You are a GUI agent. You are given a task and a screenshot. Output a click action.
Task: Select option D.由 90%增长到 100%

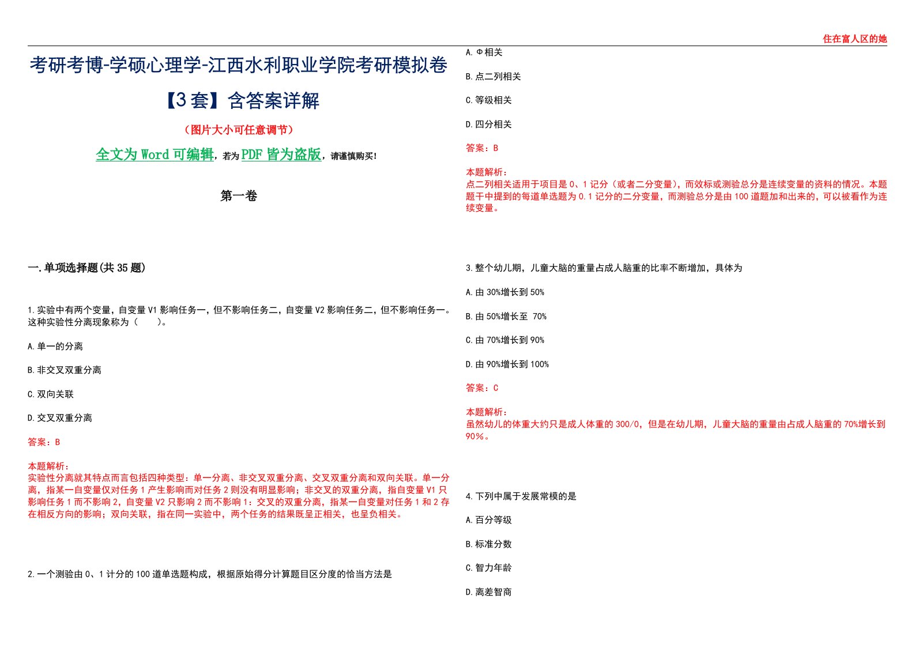(x=507, y=364)
